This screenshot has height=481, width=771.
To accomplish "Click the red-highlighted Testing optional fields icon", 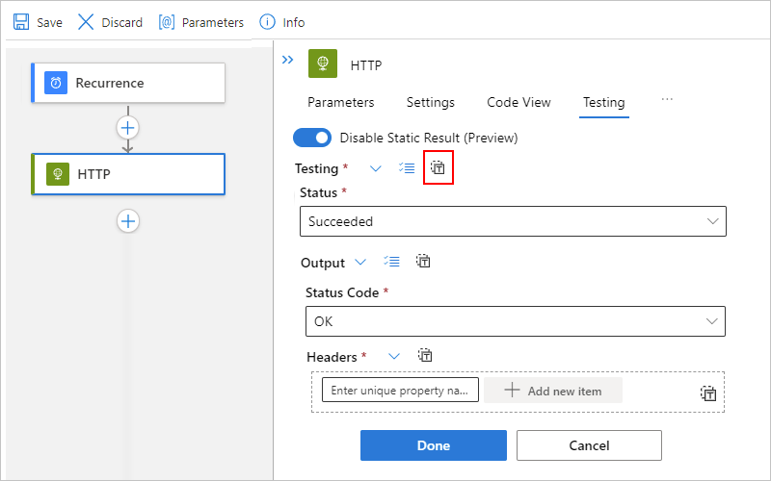I will pyautogui.click(x=438, y=168).
